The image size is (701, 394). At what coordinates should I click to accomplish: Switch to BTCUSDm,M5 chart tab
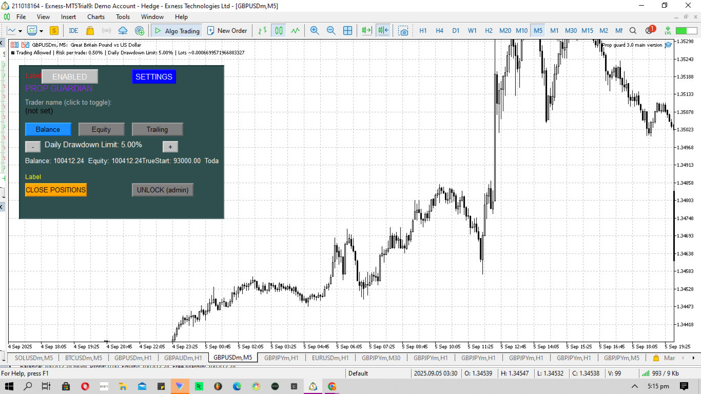[x=84, y=358]
